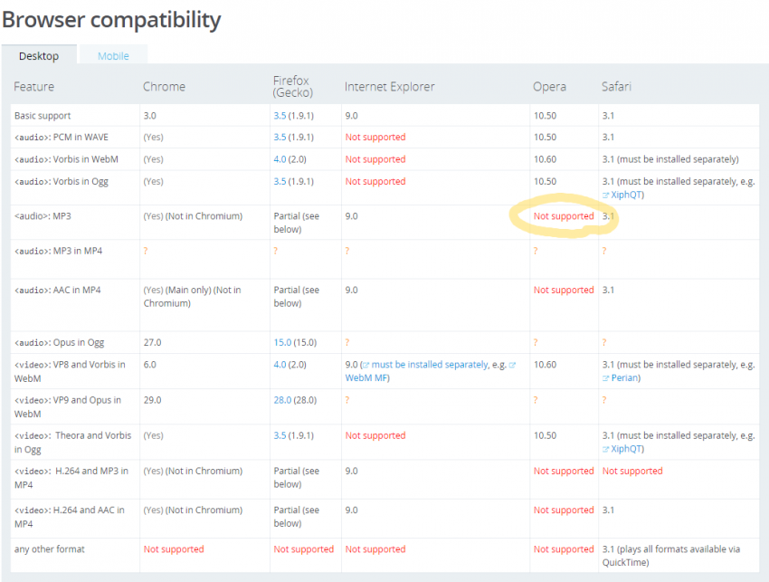Open Firefox 3.5 link in Basic support row

tap(280, 116)
